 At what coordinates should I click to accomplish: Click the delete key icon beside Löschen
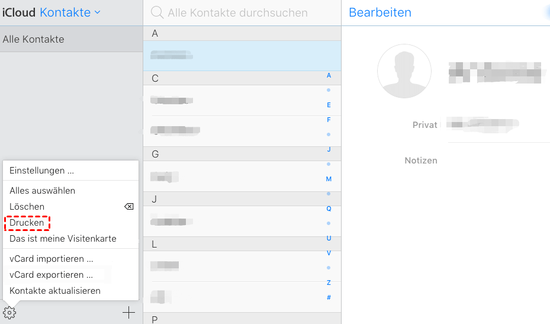click(128, 207)
